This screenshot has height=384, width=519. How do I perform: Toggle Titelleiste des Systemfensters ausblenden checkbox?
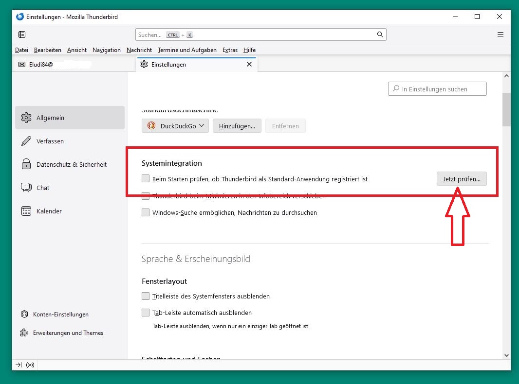146,296
